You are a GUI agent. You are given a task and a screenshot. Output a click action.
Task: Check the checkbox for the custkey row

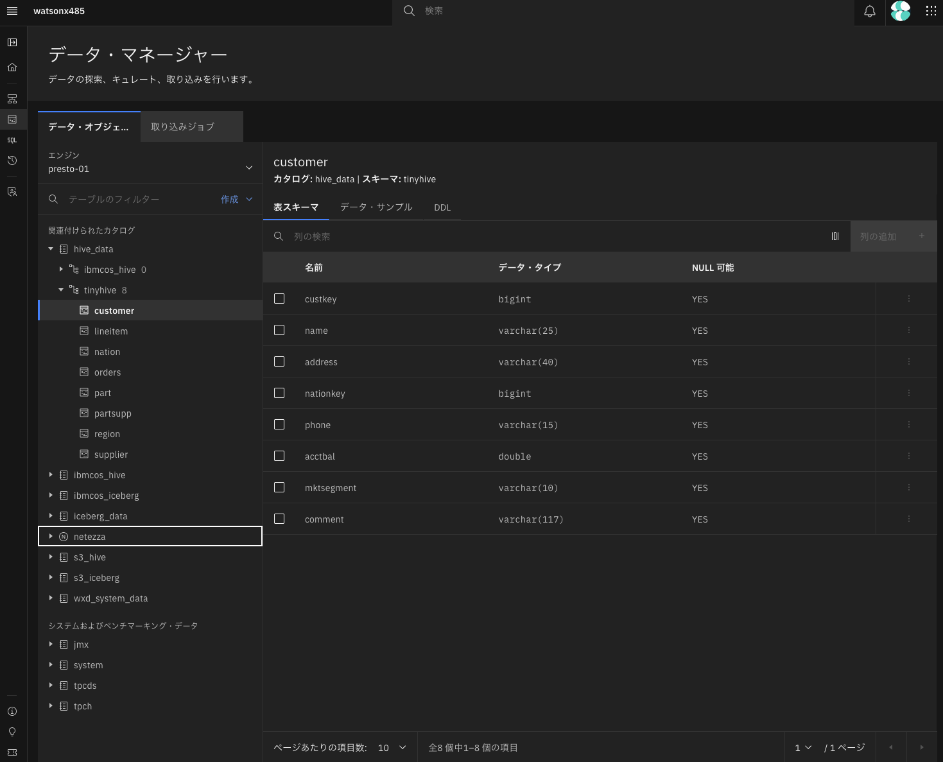[x=279, y=298]
